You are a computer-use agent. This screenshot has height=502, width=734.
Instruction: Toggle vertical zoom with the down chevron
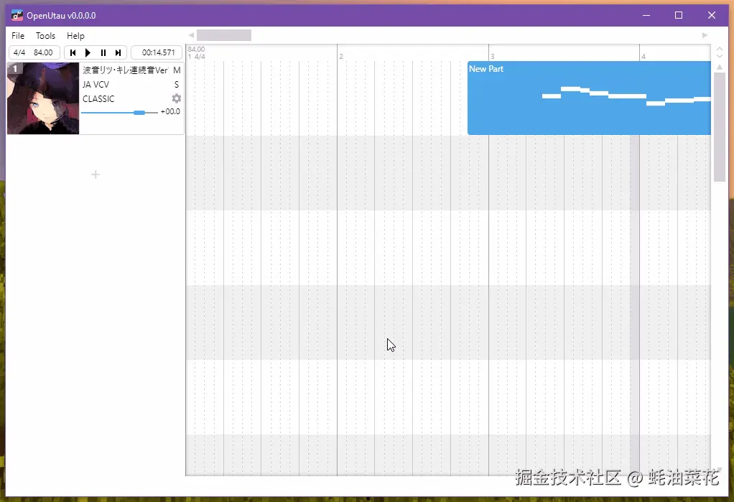(x=719, y=55)
